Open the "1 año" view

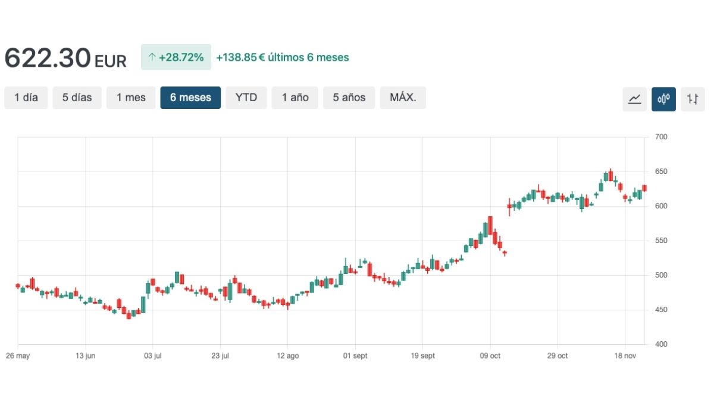pyautogui.click(x=295, y=97)
